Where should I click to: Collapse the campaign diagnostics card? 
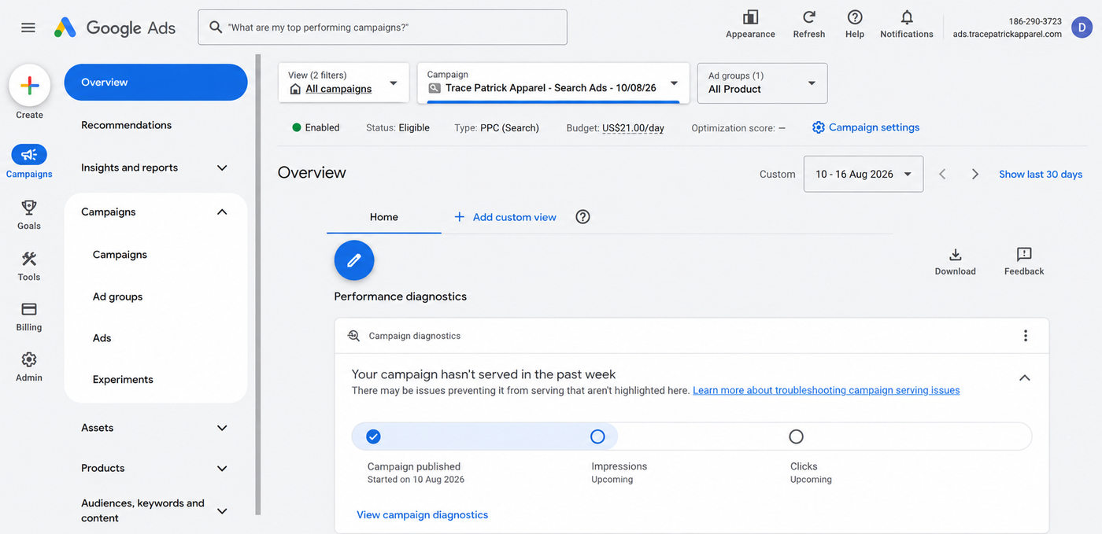coord(1024,377)
